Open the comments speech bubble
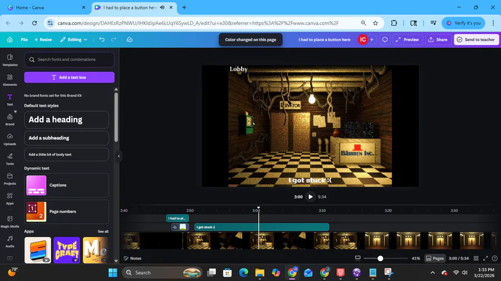This screenshot has width=501, height=281. pyautogui.click(x=385, y=39)
